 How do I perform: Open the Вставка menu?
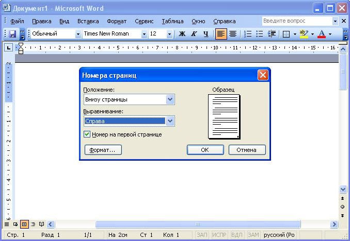pos(88,21)
